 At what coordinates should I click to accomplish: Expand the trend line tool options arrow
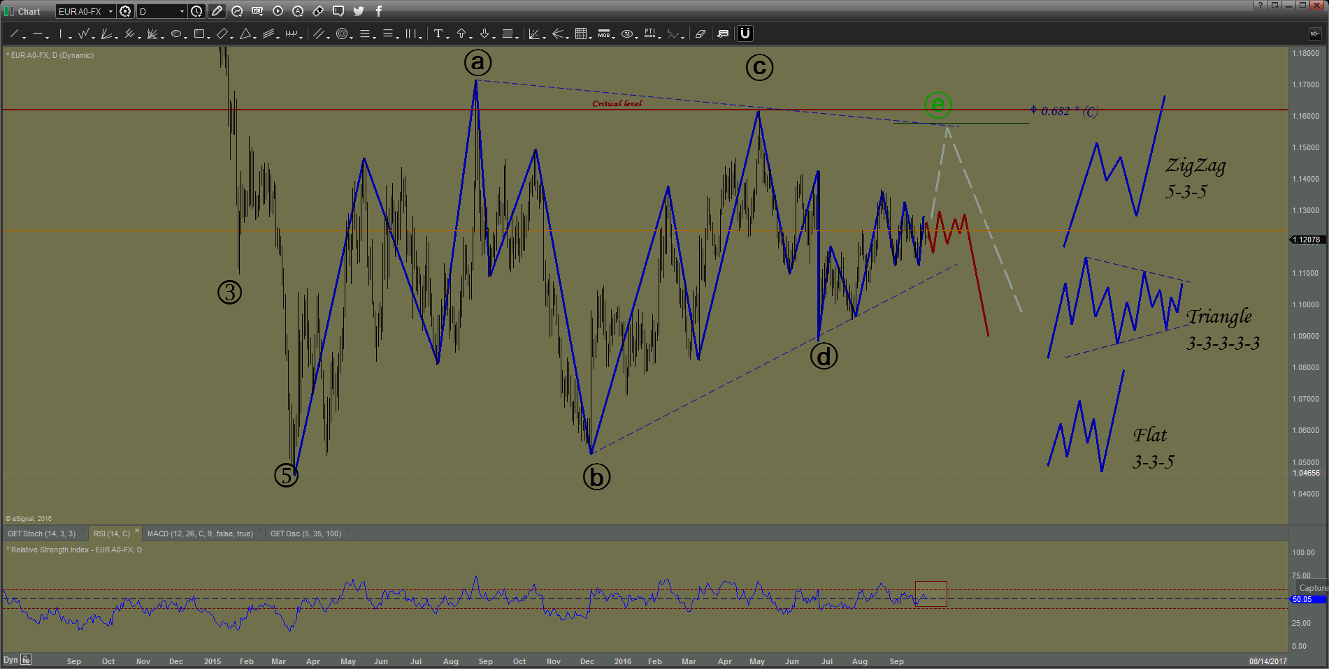tap(24, 36)
